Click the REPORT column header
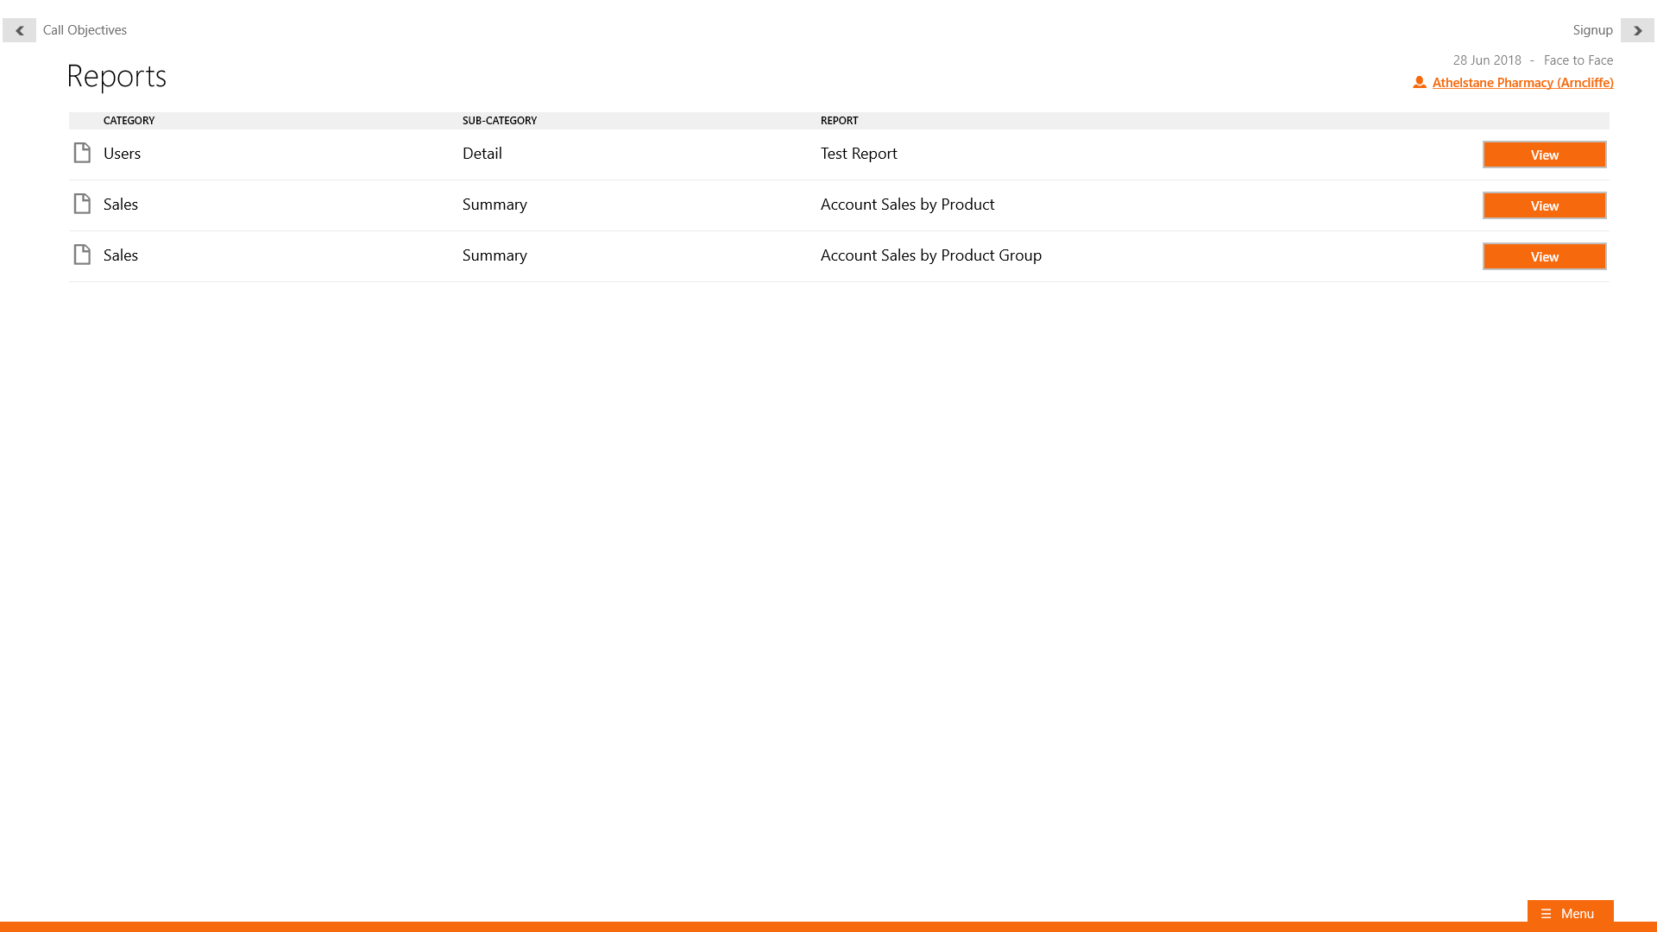 coord(839,121)
